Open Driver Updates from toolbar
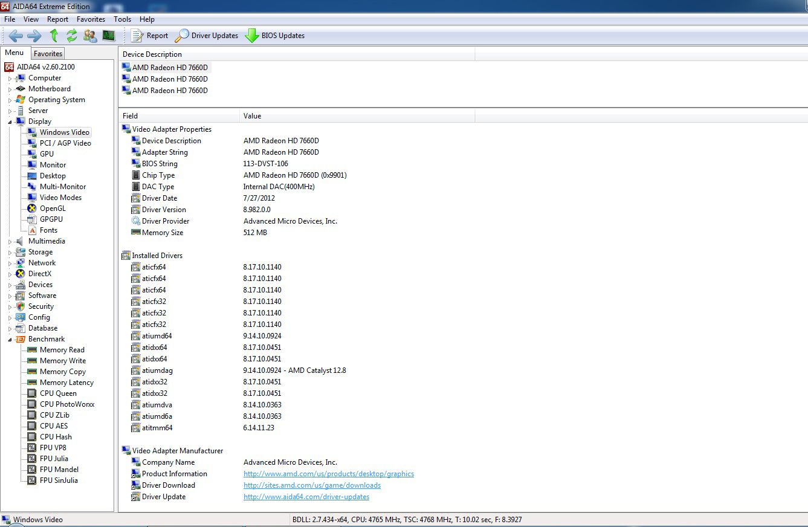This screenshot has width=808, height=527. click(x=207, y=36)
